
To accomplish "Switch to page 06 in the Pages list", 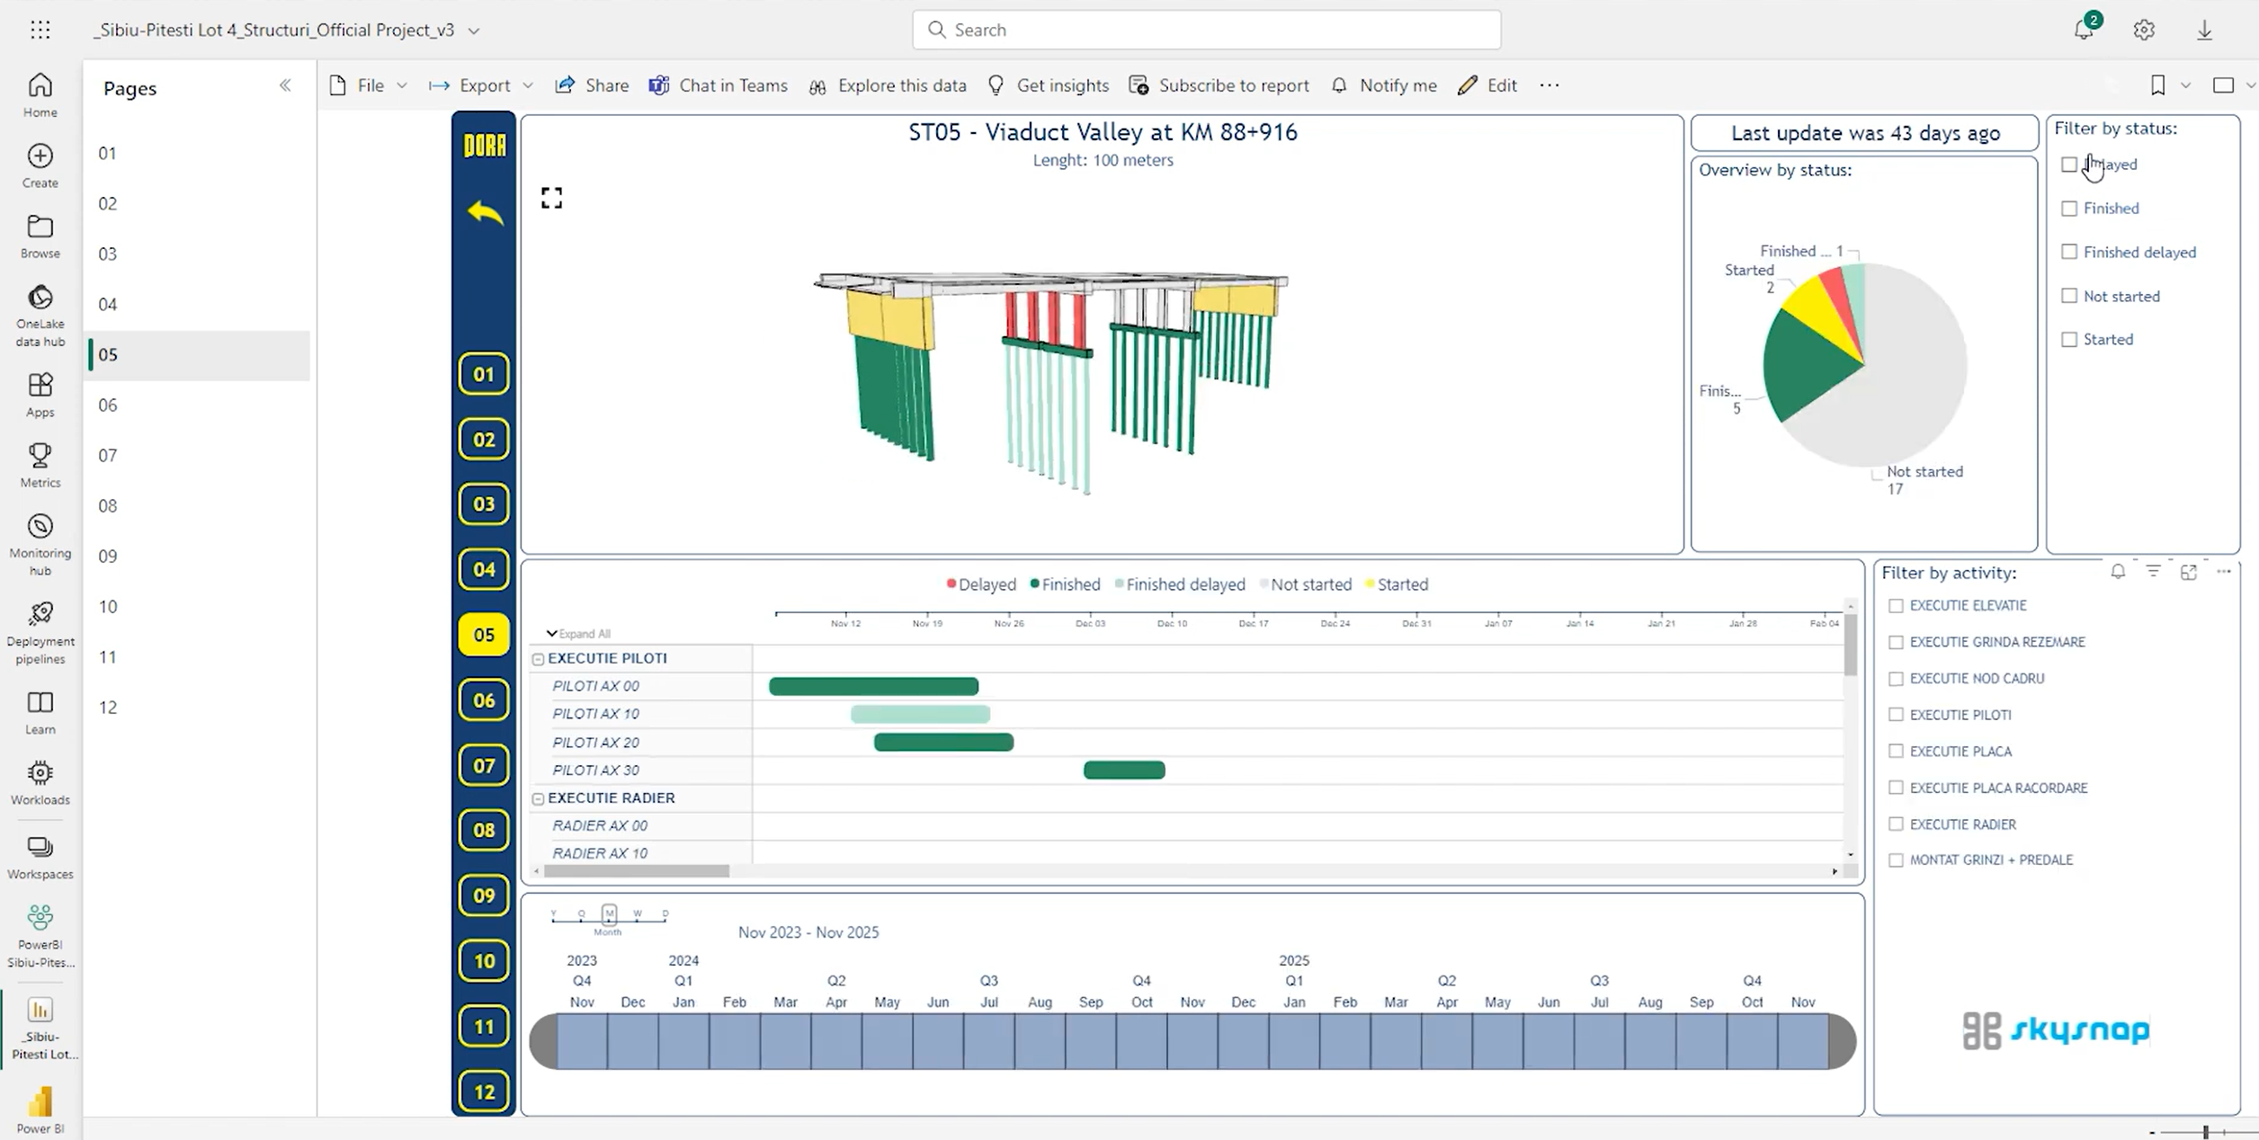I will pos(109,405).
